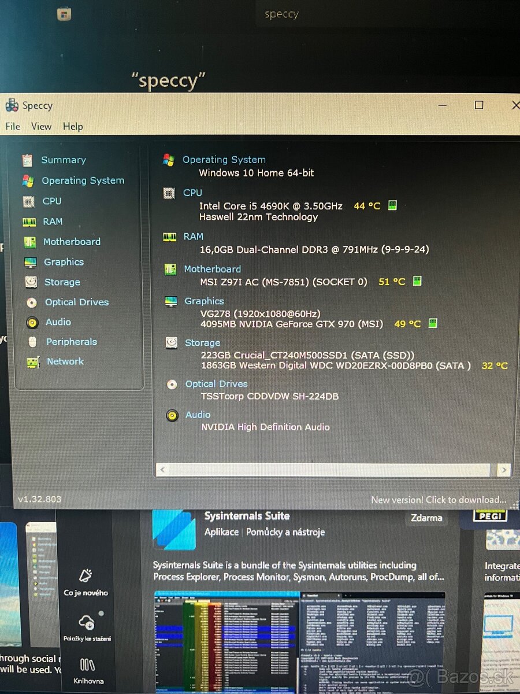Viewport: 520px width, 694px height.
Task: Click the CPU temperature graph indicator
Action: (x=392, y=205)
